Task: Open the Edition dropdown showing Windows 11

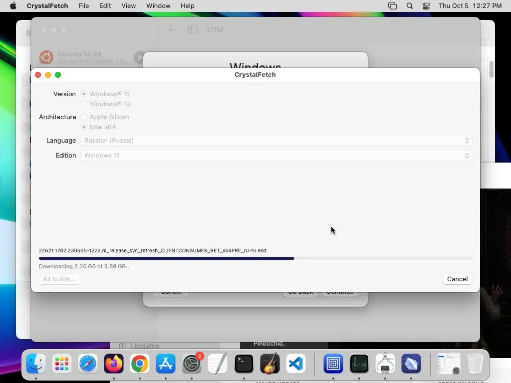Action: 276,156
